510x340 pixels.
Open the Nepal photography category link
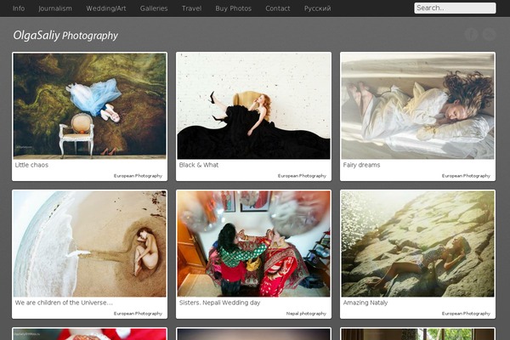pos(306,314)
